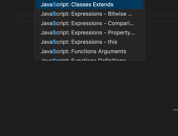The image size is (178, 136).
Task: Click the blue "S" in the Classes Extends row
Action: (54, 5)
